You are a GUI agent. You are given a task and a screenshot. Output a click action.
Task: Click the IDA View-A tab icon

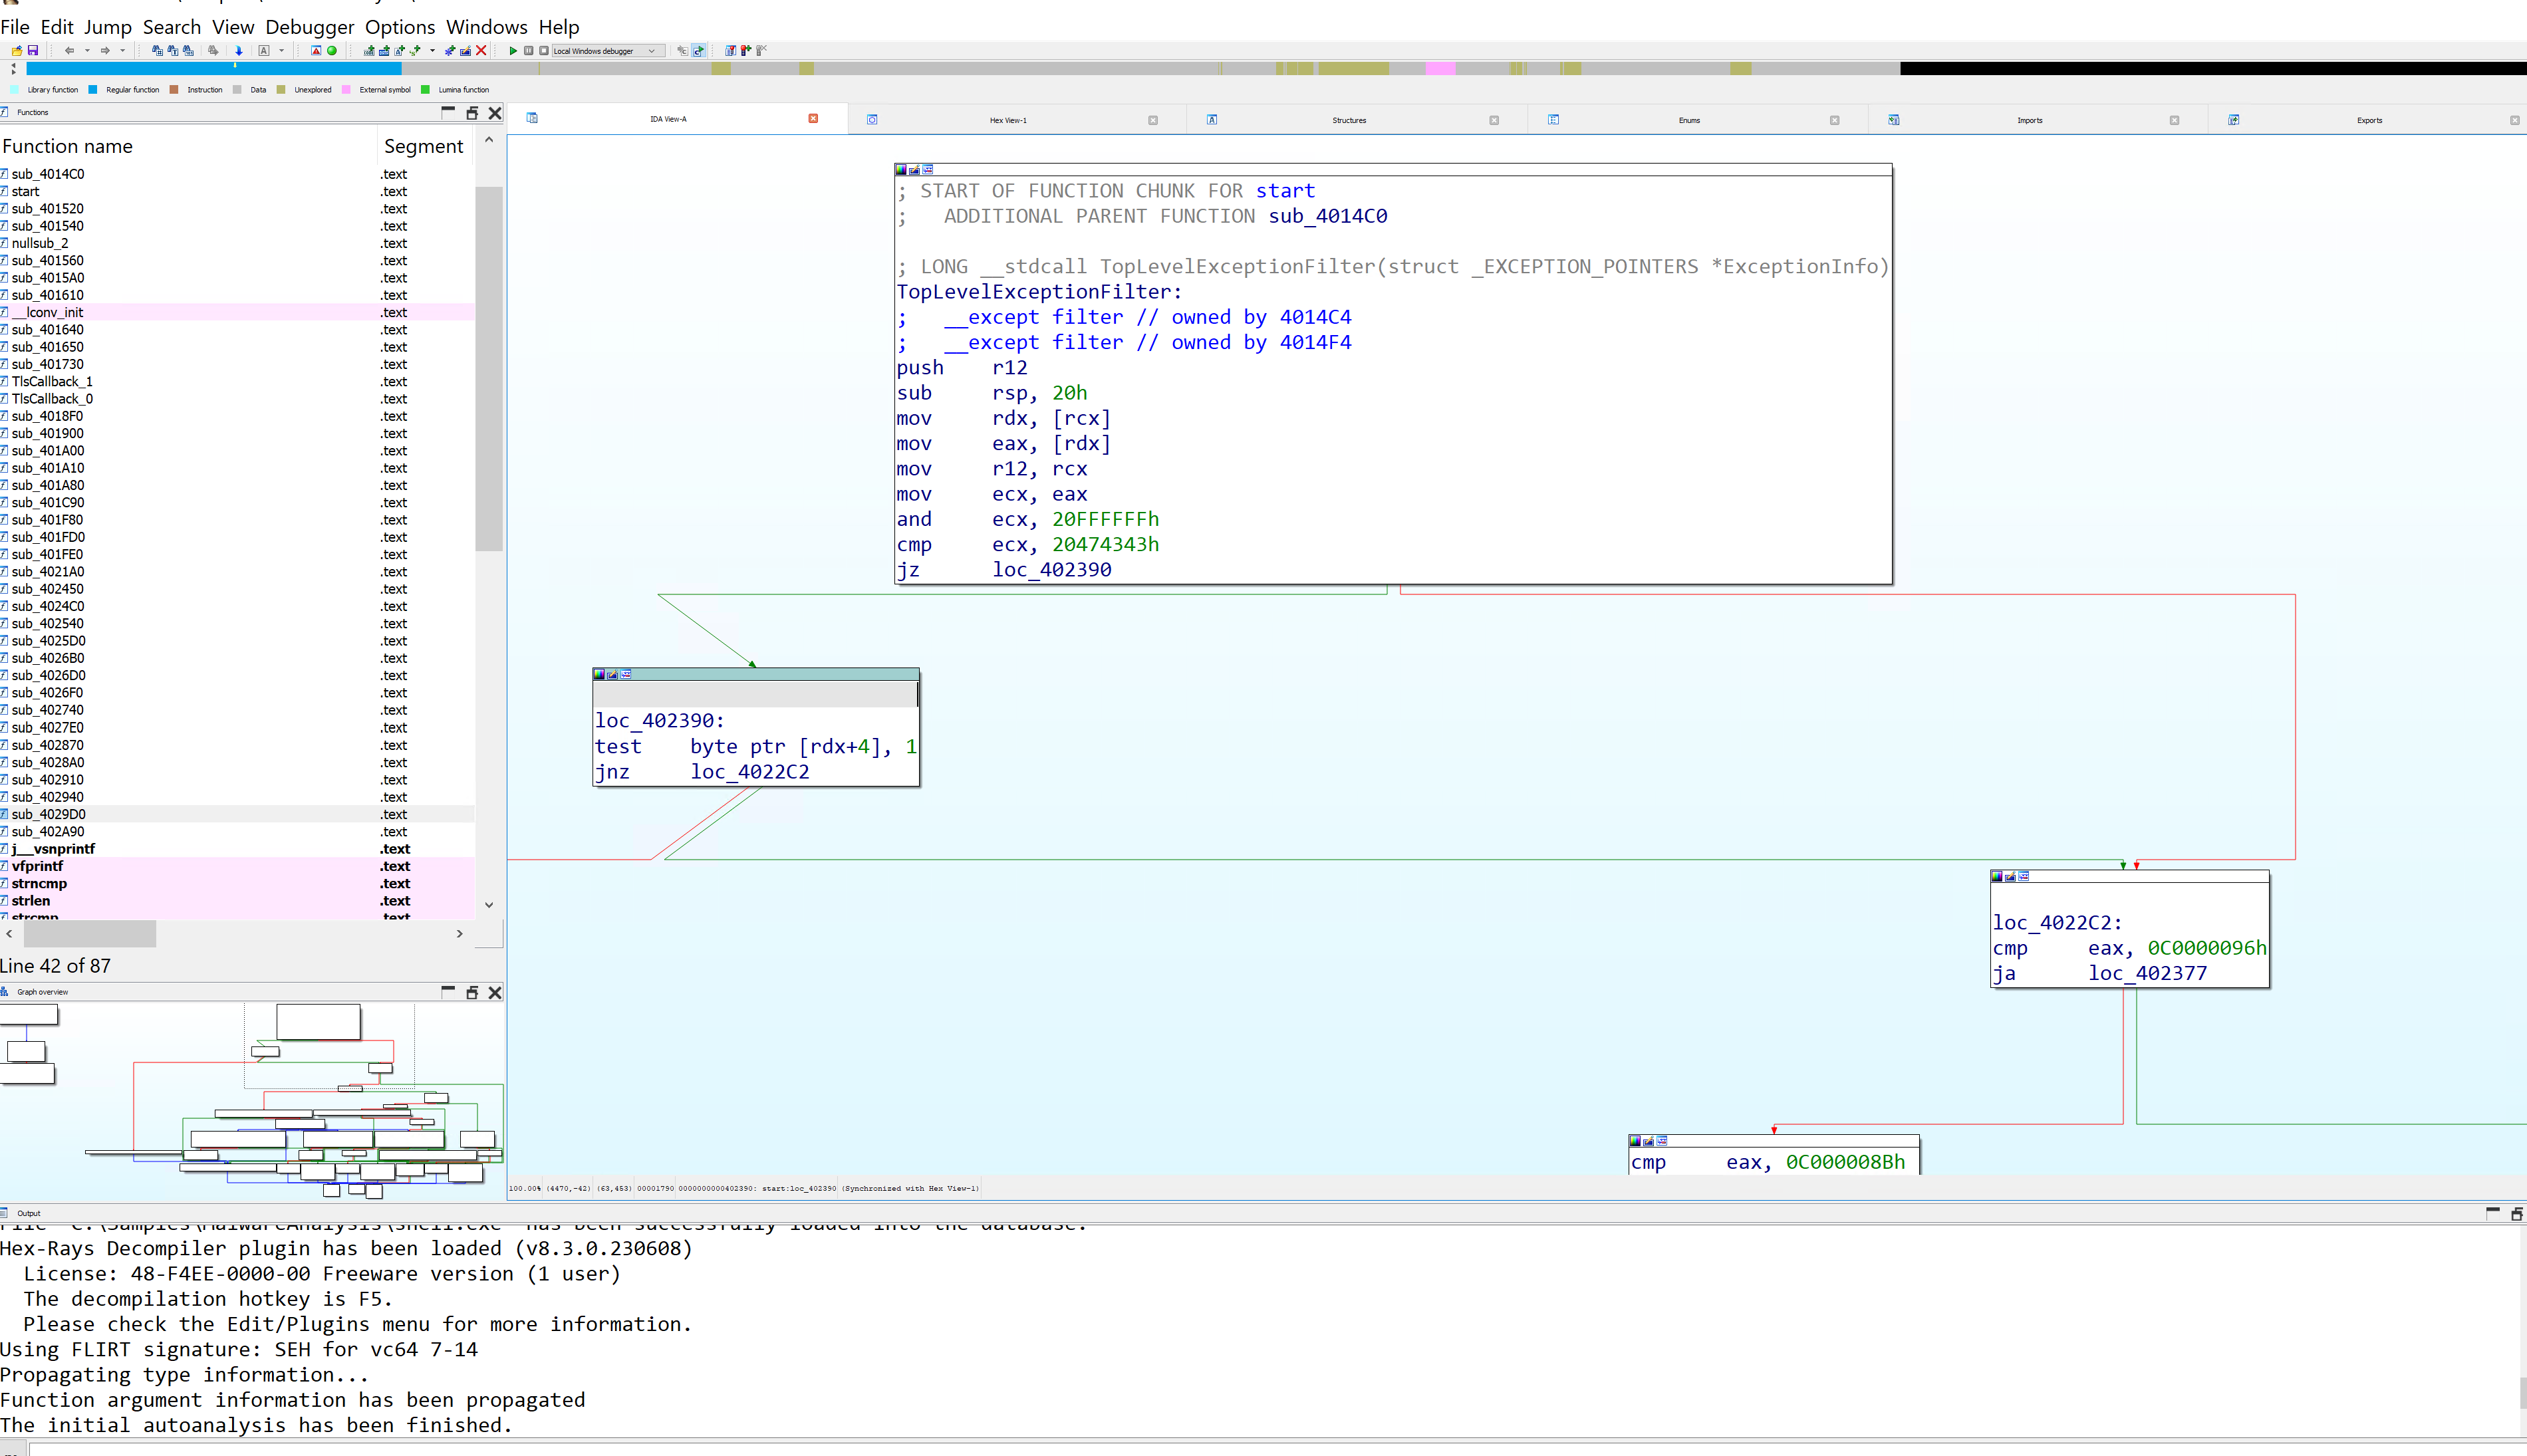point(532,118)
